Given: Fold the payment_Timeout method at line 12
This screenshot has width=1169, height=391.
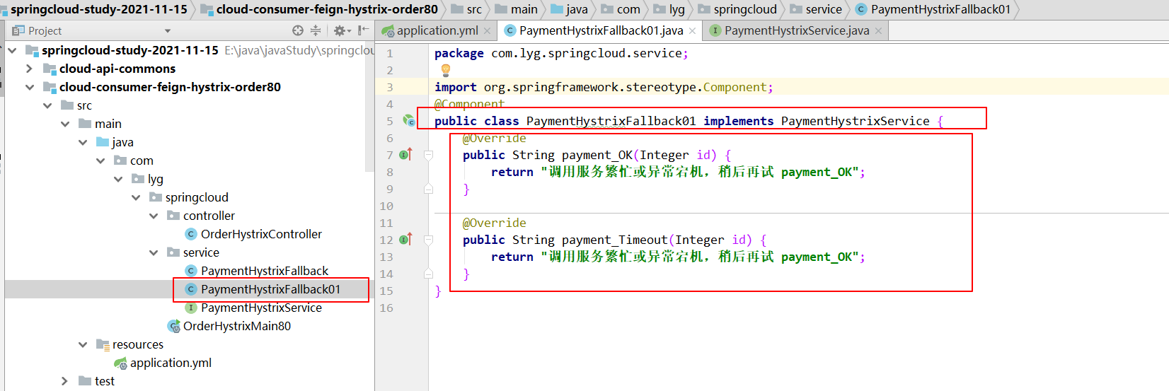Looking at the screenshot, I should (428, 240).
